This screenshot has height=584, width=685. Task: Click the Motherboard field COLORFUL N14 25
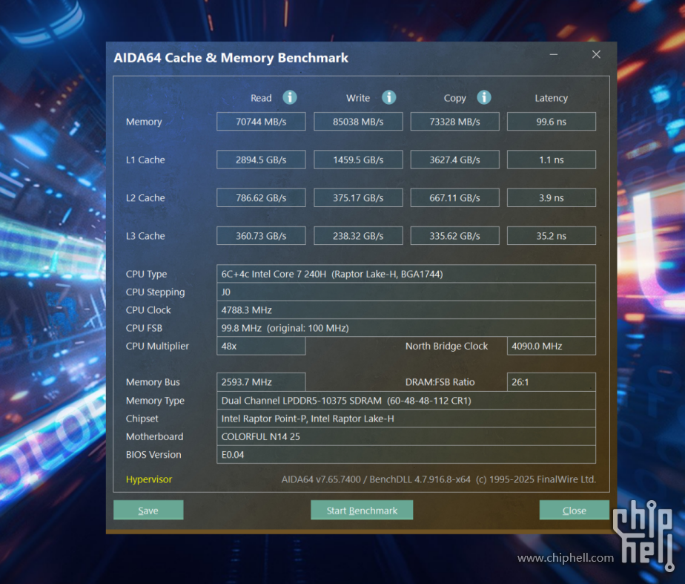tap(406, 436)
